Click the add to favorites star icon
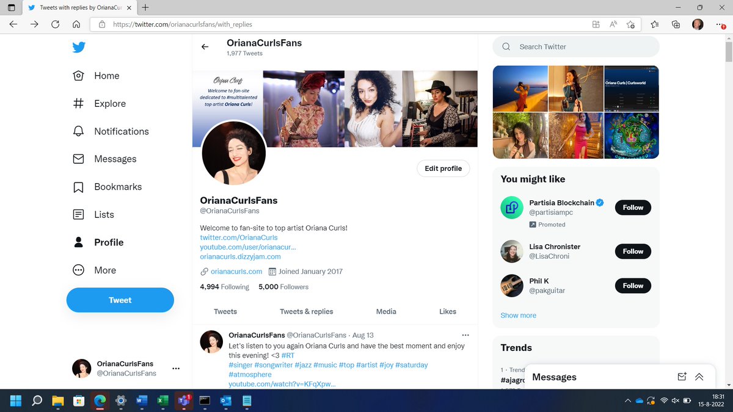Screen dimensions: 733x412 pos(630,24)
